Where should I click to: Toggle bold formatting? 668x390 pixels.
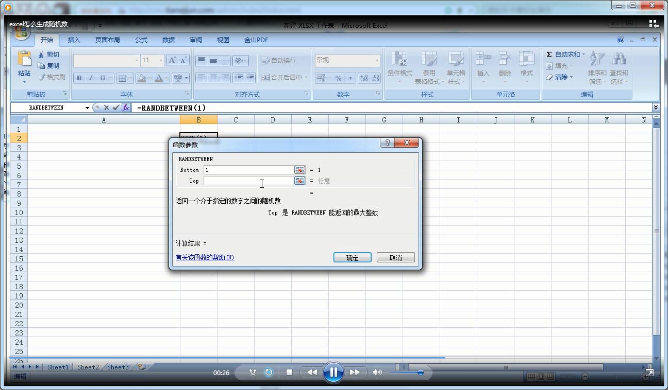(79, 78)
